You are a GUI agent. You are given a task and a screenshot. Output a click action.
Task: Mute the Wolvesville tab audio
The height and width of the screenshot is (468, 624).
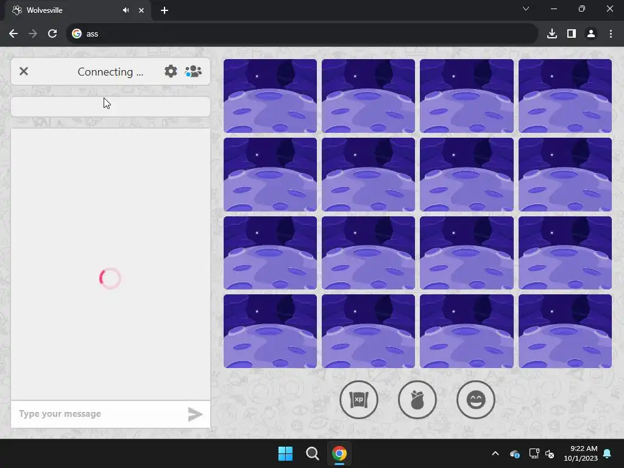pyautogui.click(x=126, y=10)
